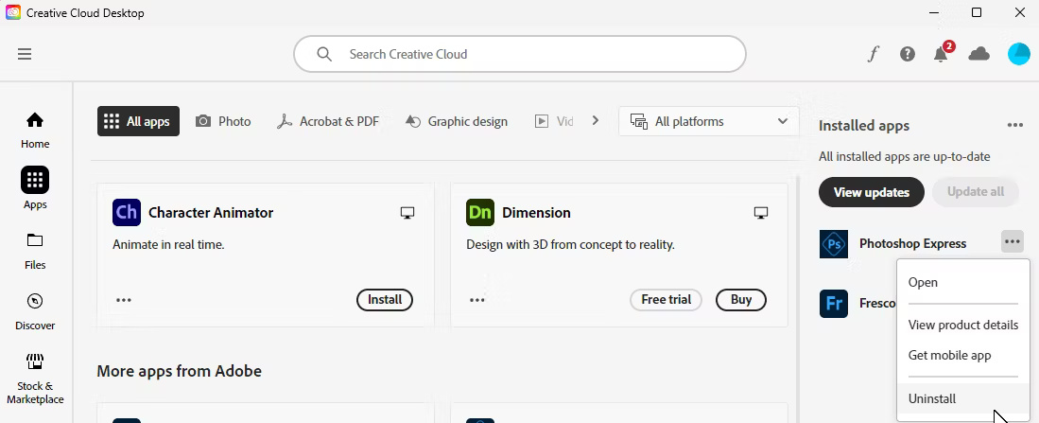Click the Character Animator title text

pos(211,213)
